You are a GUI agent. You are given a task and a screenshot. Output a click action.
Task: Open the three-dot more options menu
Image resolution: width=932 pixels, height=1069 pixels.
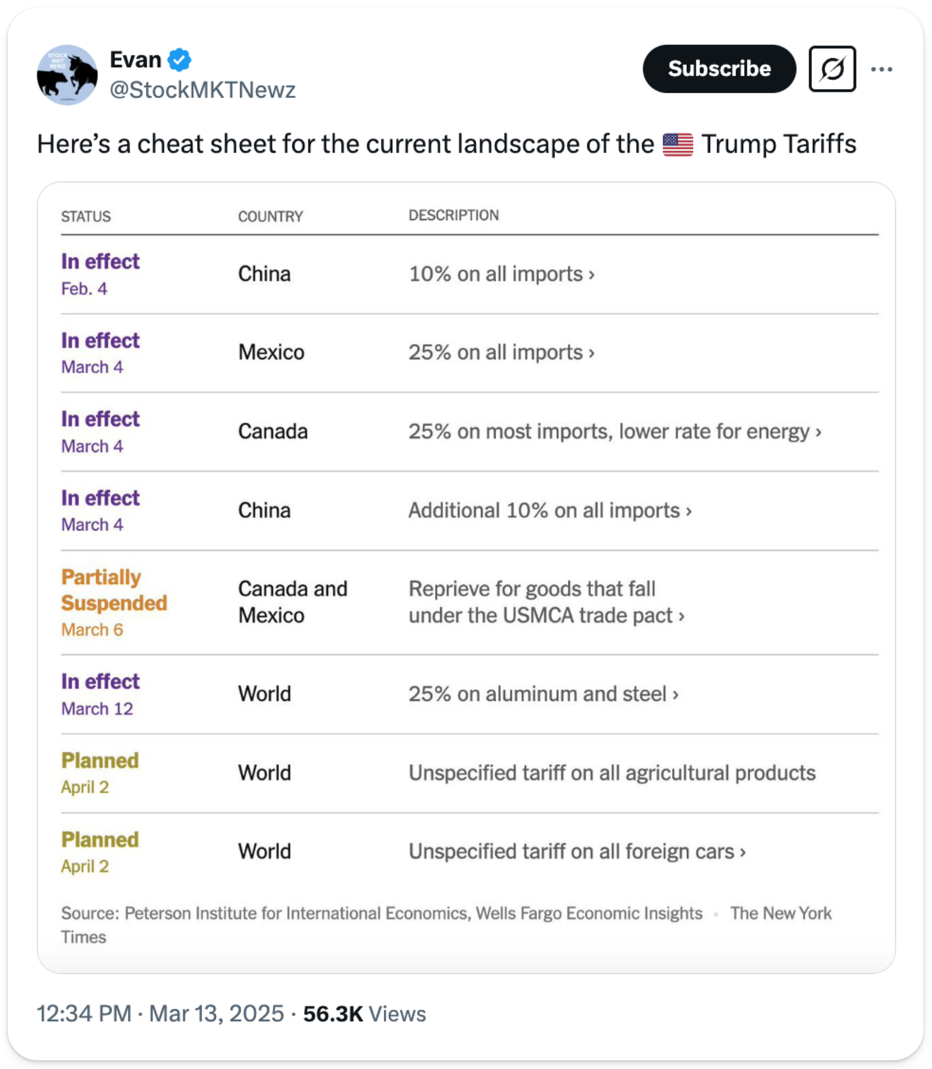click(881, 69)
